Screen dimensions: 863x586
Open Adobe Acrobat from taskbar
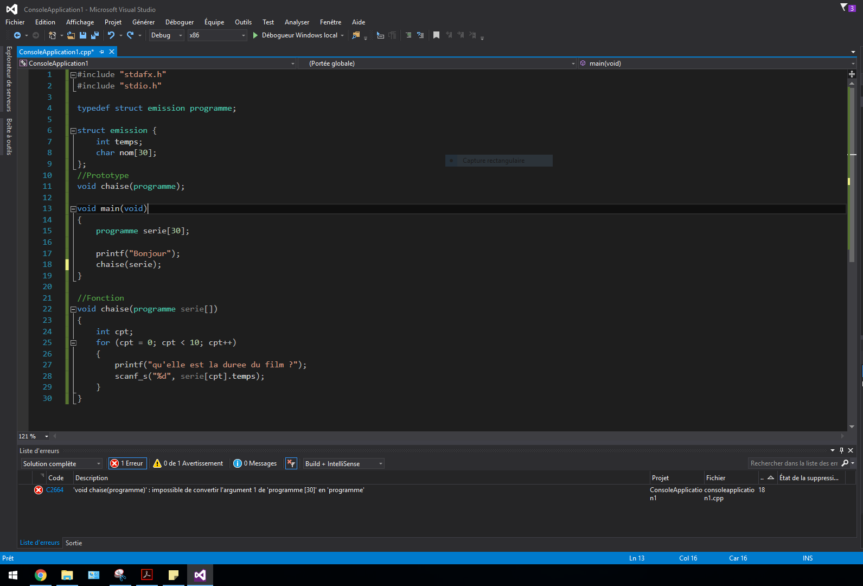point(146,575)
